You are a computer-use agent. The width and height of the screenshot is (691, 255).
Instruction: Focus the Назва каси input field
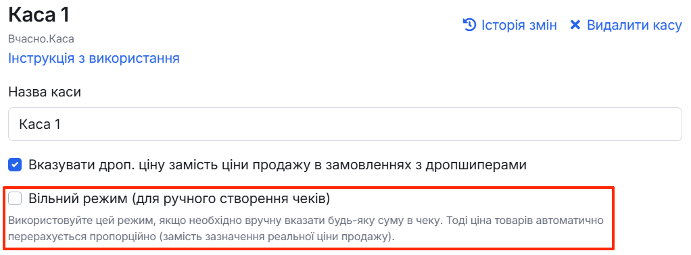(x=345, y=124)
